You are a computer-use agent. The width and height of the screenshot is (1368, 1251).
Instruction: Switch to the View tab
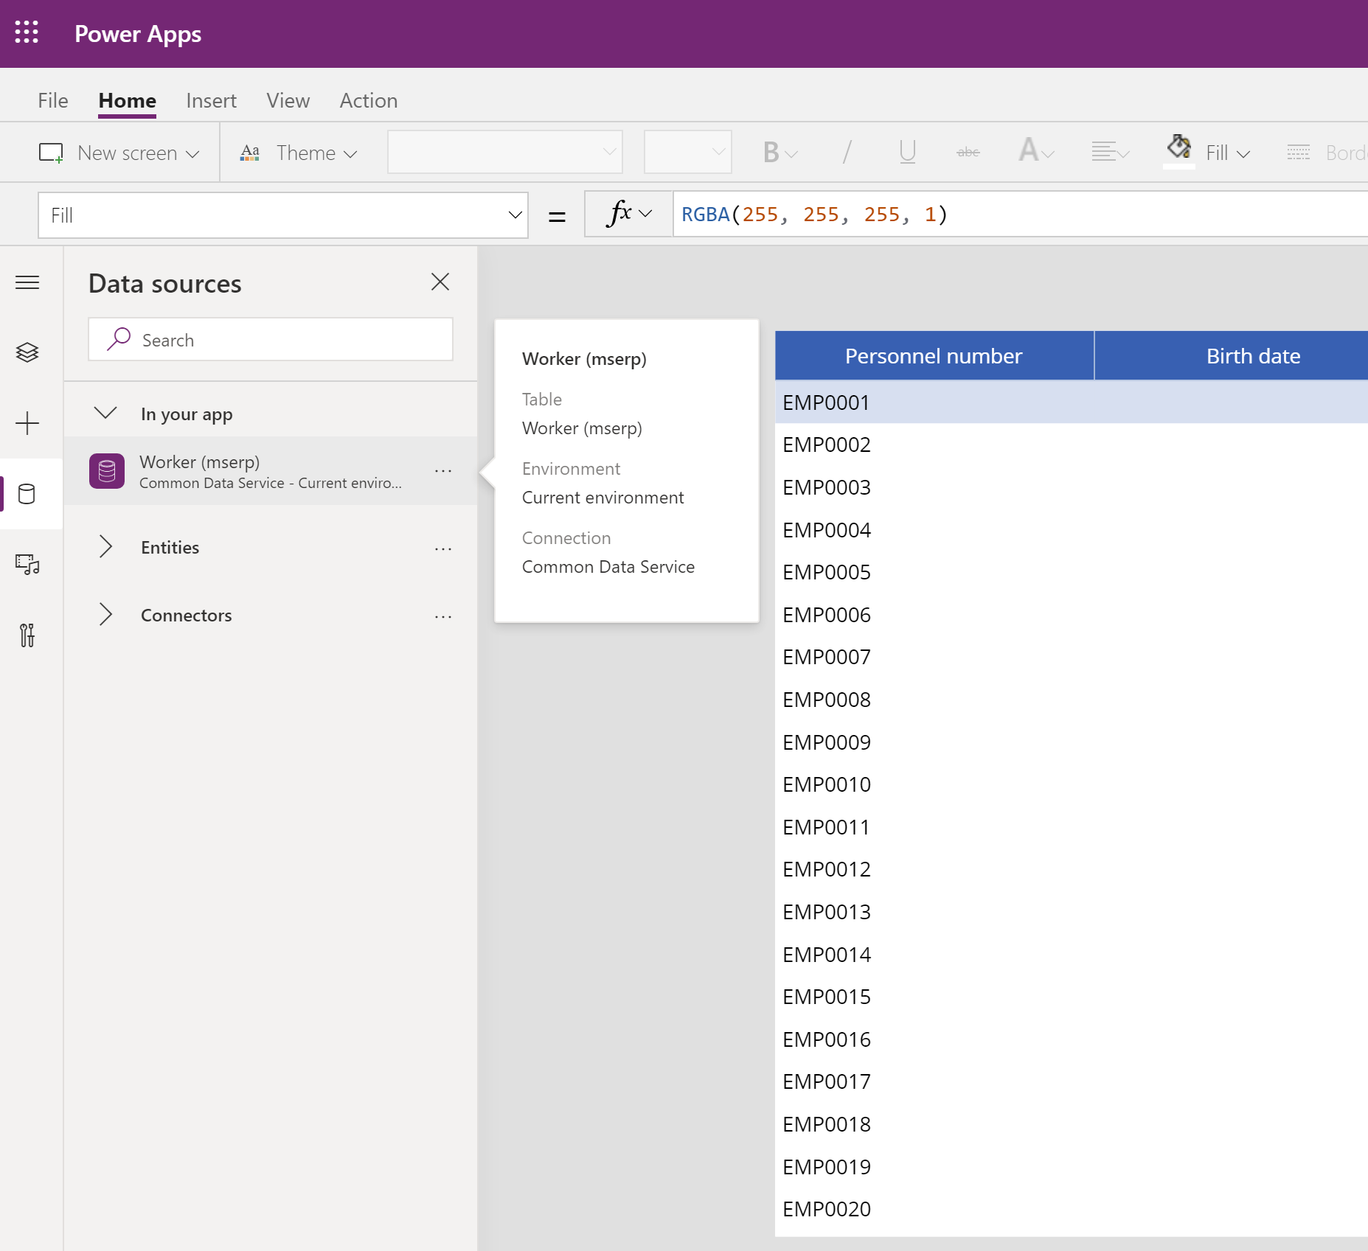pyautogui.click(x=288, y=100)
